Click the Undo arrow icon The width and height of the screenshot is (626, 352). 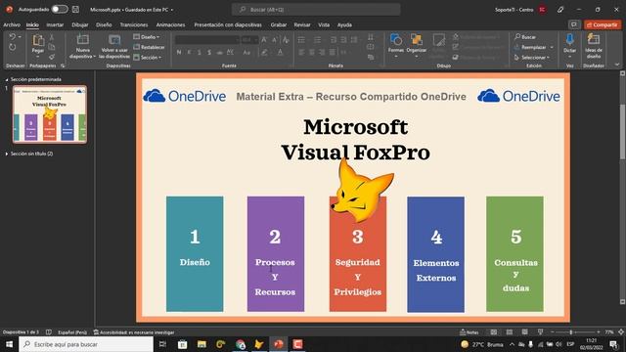13,37
